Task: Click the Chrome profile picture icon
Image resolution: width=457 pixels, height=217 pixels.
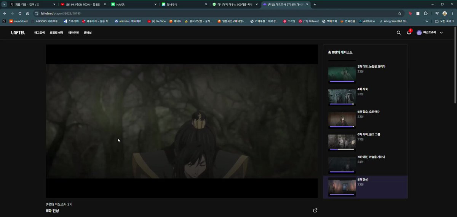Action: (444, 13)
